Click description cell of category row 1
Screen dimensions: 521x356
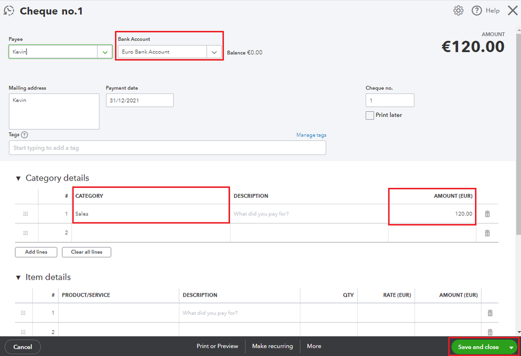tap(309, 213)
